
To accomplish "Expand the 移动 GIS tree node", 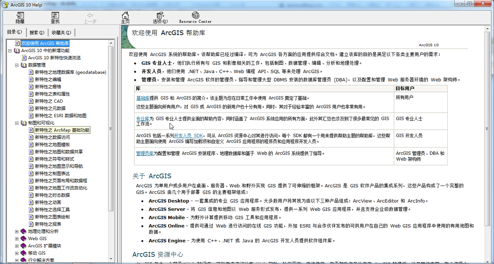I will pos(17,253).
